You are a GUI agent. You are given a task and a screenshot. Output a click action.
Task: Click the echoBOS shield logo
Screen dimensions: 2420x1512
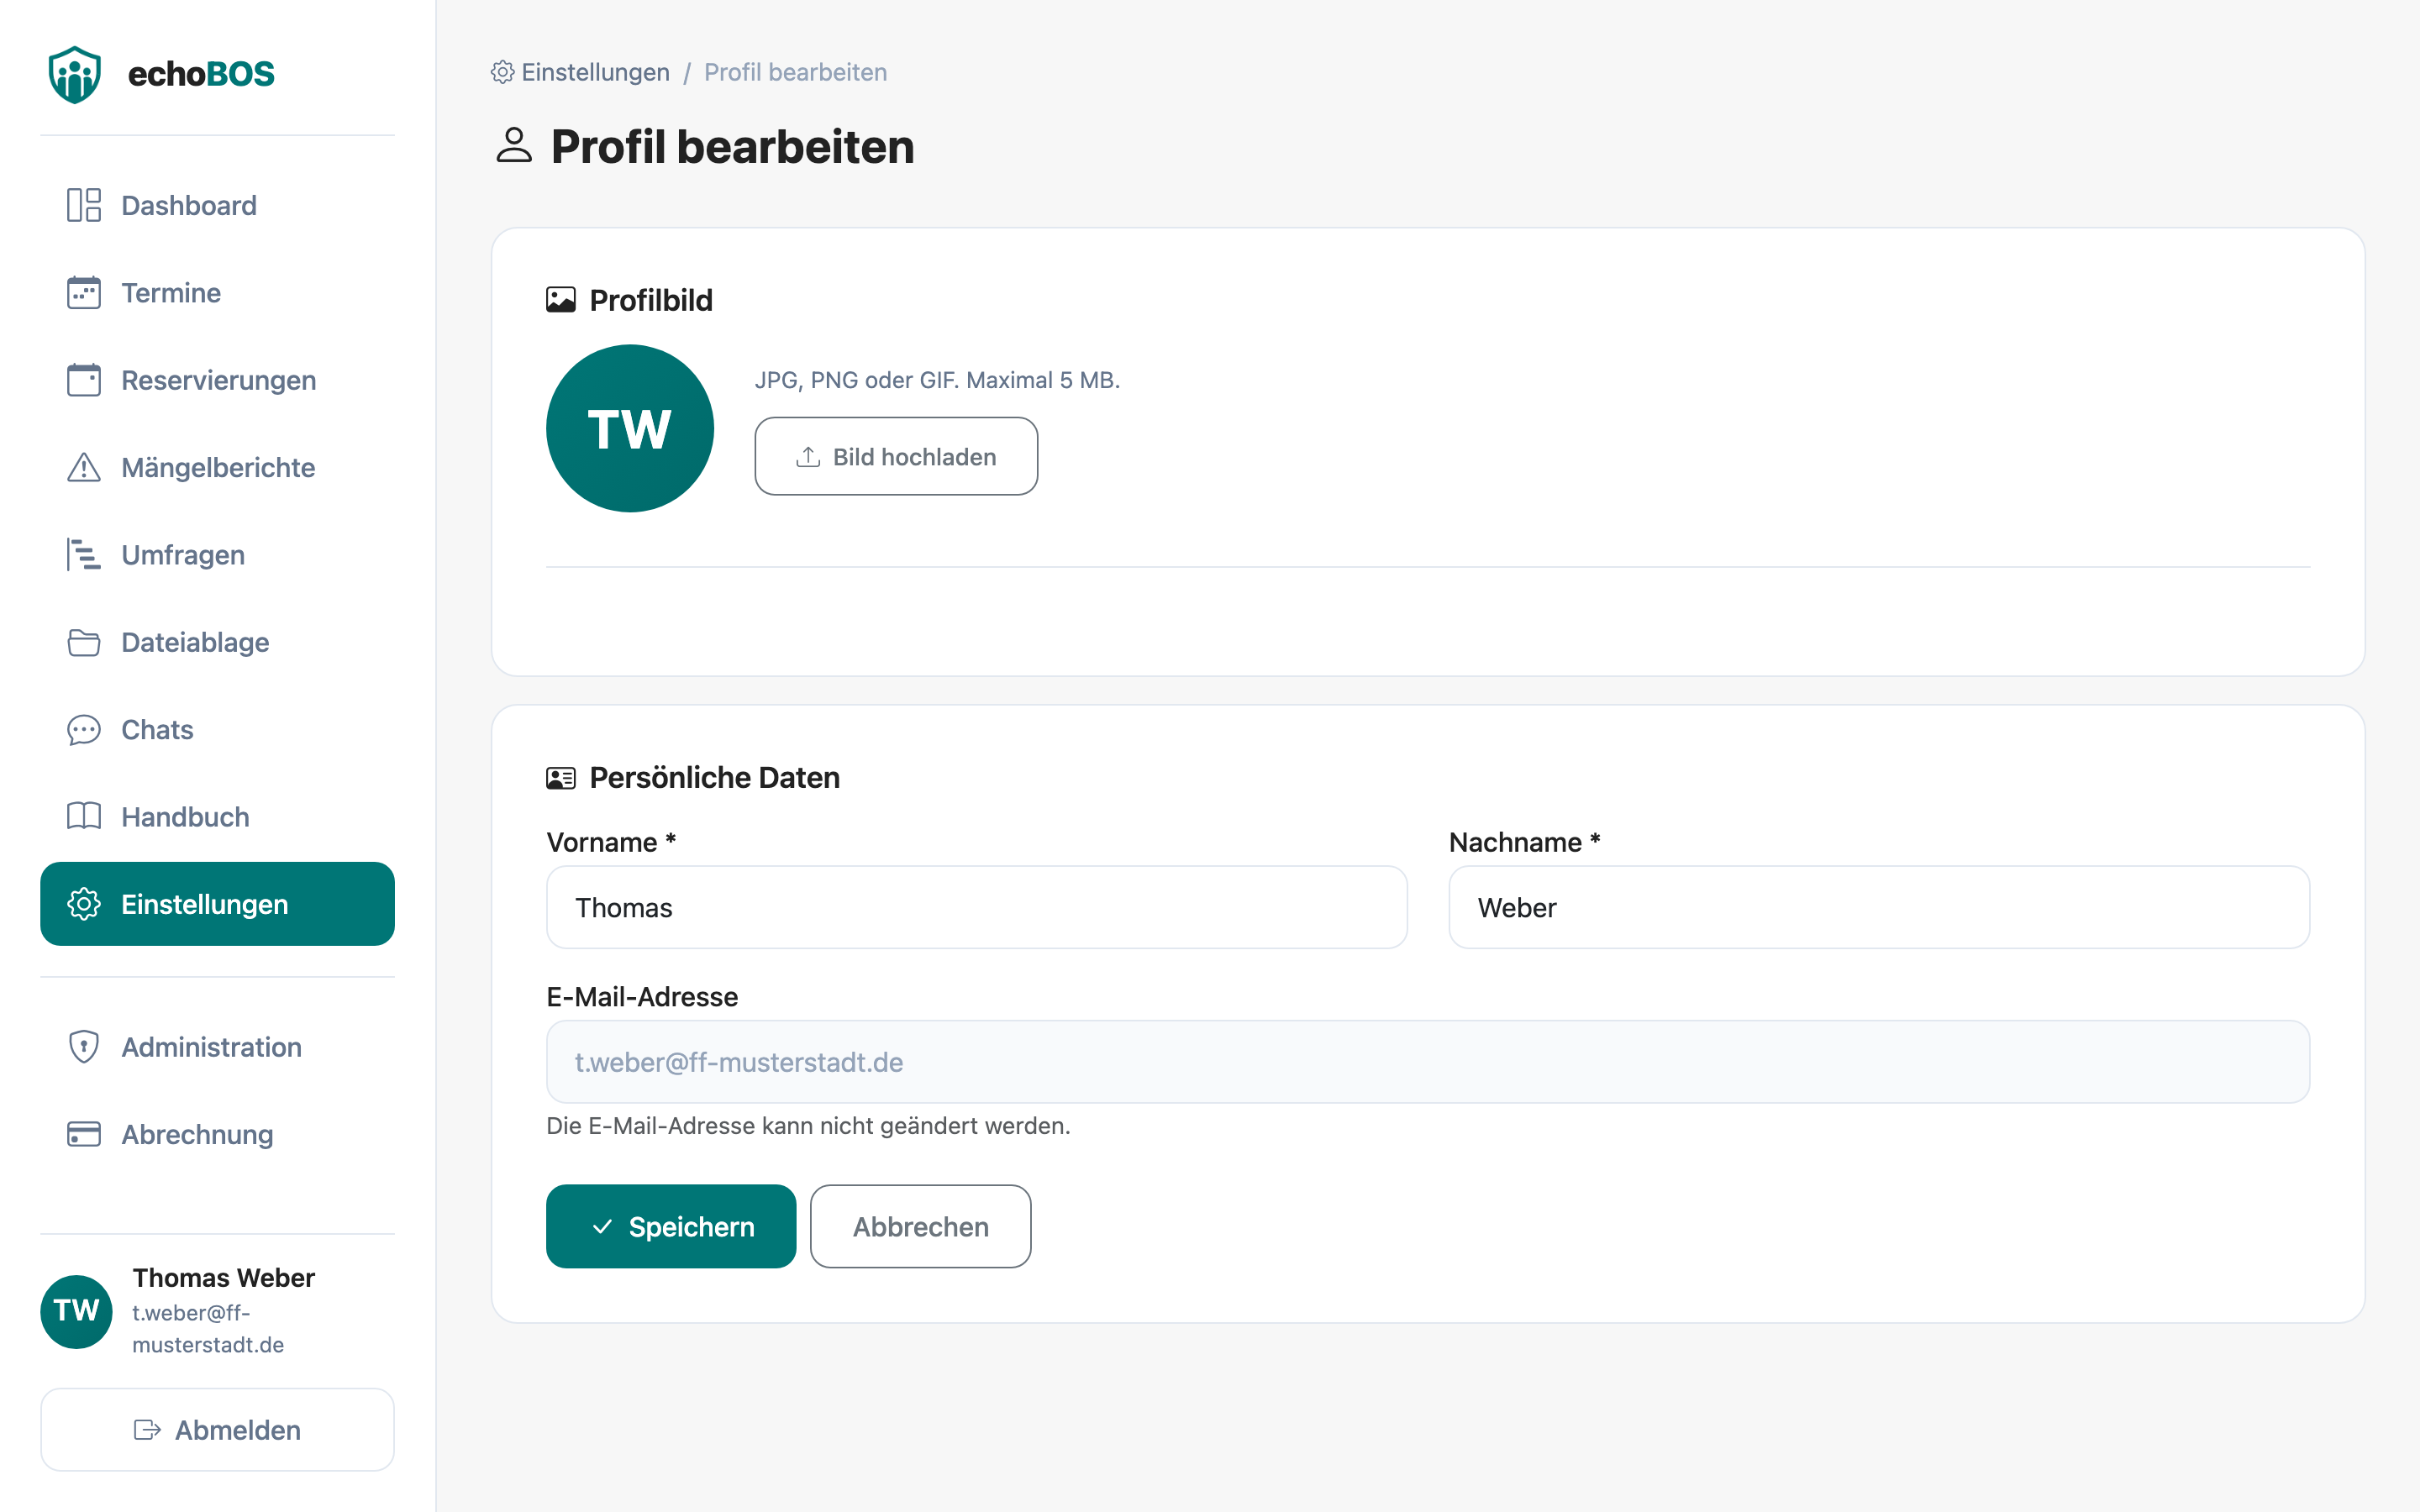(x=75, y=74)
